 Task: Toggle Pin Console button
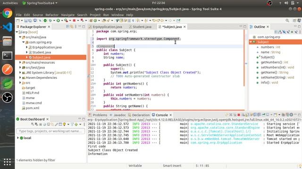click(263, 115)
